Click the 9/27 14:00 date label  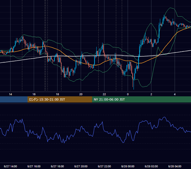[x=10, y=166]
